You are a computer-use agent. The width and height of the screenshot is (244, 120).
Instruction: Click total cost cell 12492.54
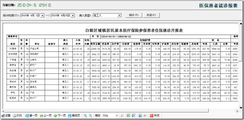[95, 49]
